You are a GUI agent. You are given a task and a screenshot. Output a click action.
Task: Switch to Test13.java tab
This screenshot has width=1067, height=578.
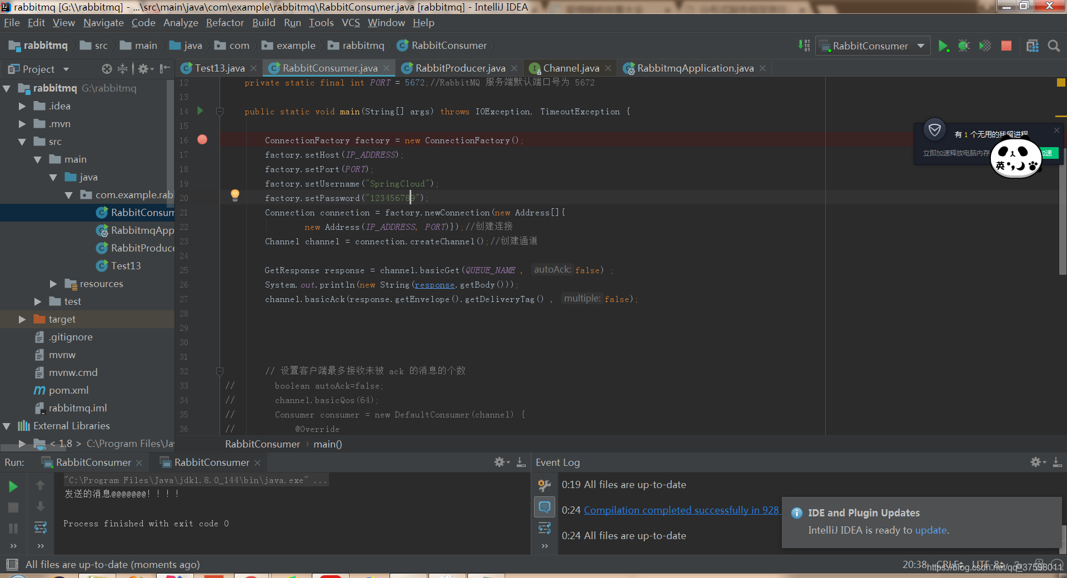pos(220,68)
